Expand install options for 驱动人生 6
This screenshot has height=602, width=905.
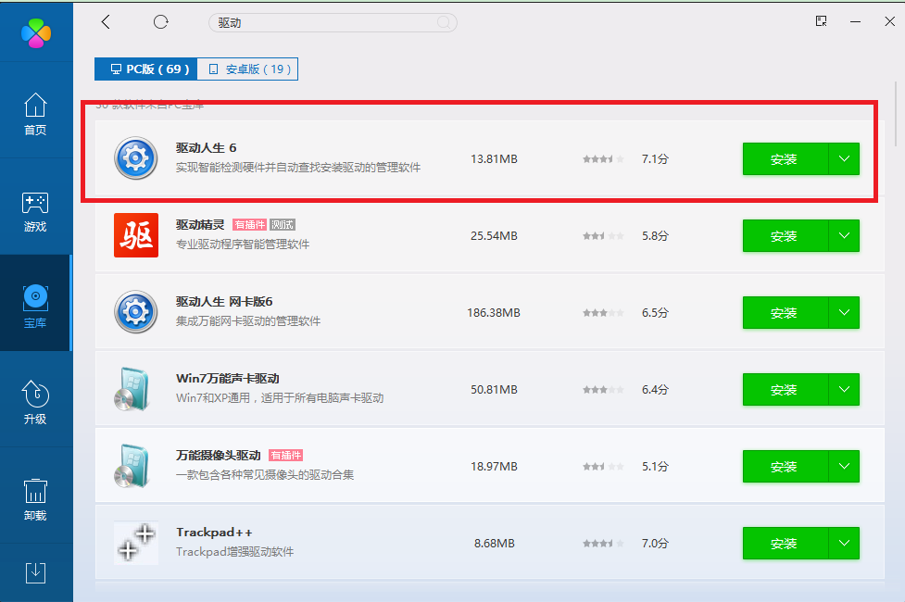(x=844, y=158)
